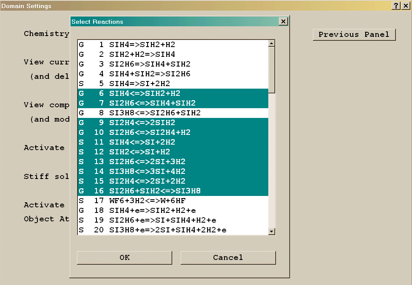This screenshot has width=412, height=285.
Task: Pick reaction 3 SI2H6=>SIH4+SIH2
Action: pyautogui.click(x=150, y=64)
